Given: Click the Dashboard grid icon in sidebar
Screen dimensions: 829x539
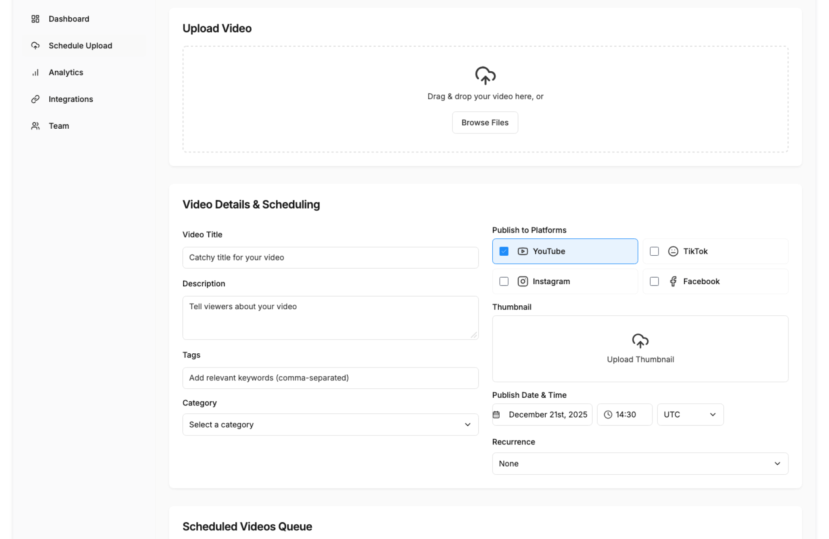Looking at the screenshot, I should (x=35, y=19).
